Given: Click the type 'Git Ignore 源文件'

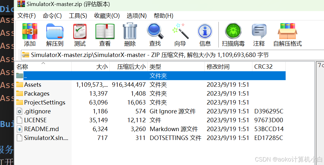Looking at the screenshot, I should click(172, 111).
